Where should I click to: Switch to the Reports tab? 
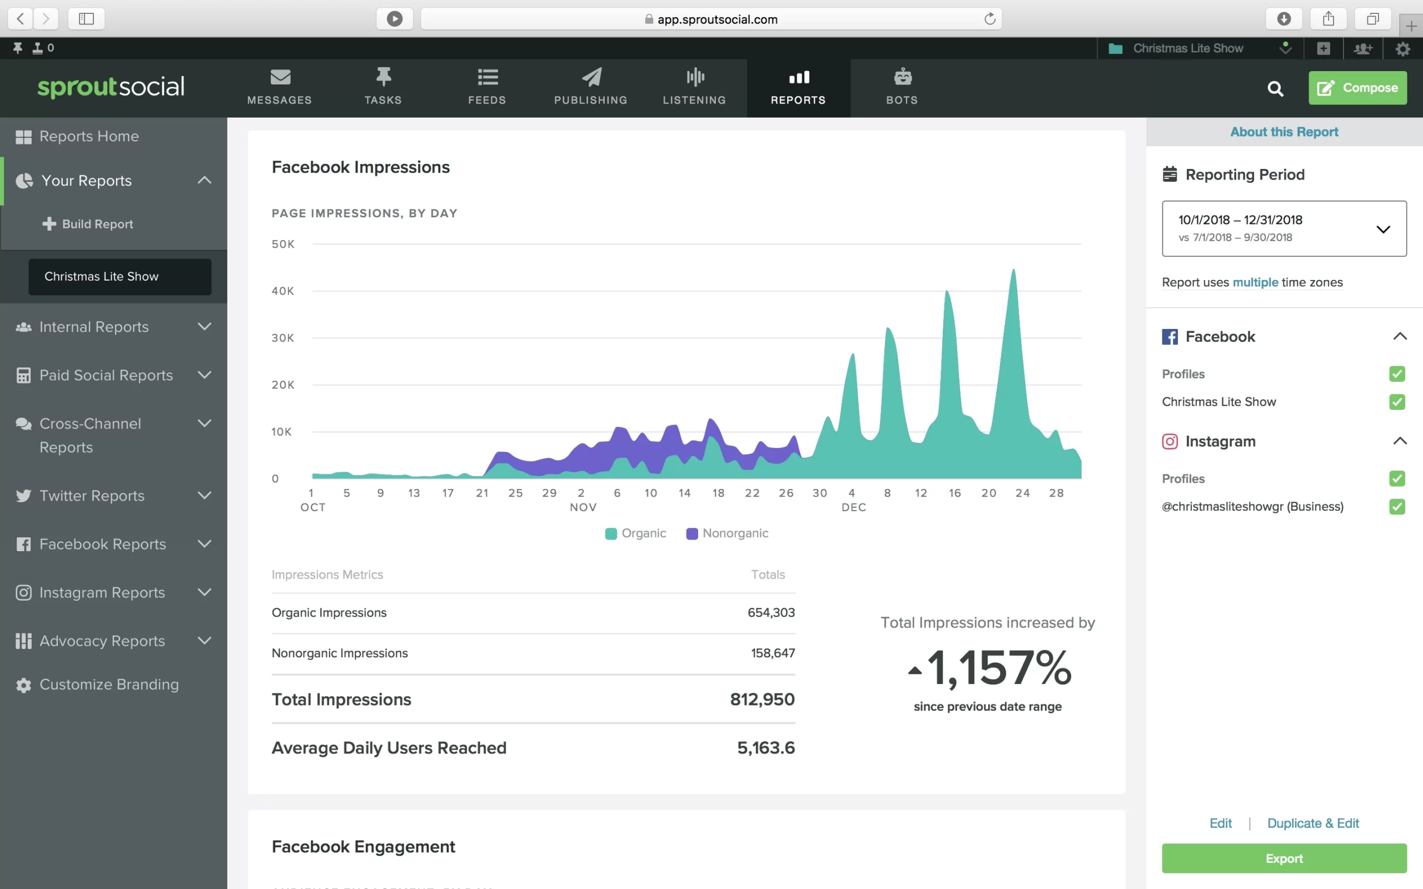pyautogui.click(x=799, y=88)
